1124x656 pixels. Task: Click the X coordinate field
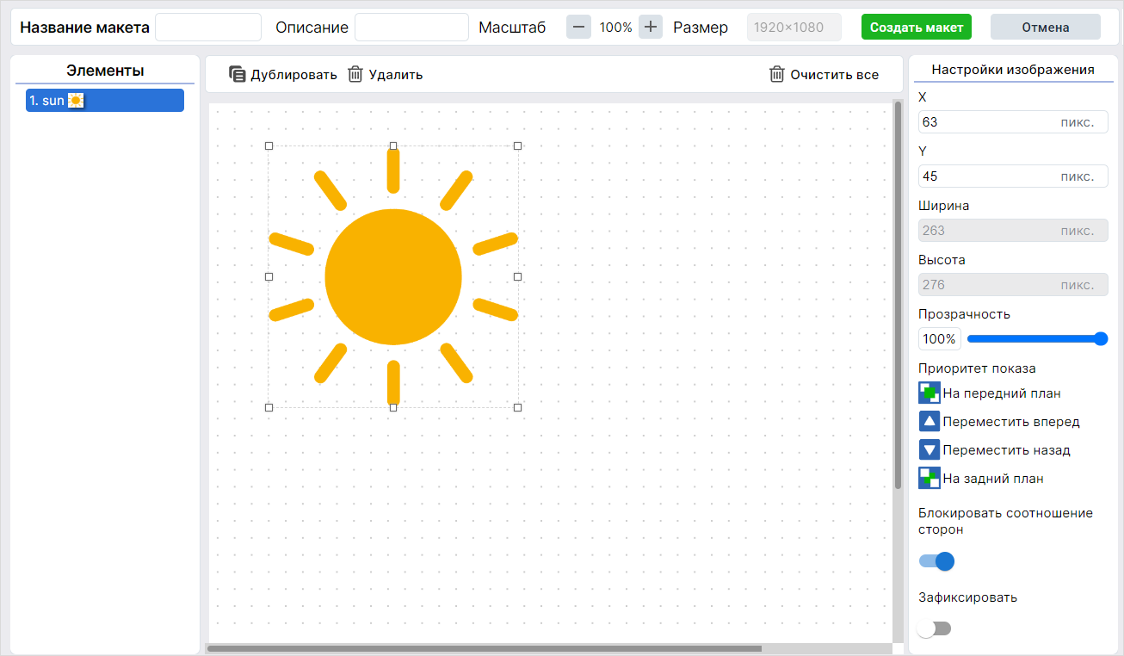(987, 122)
